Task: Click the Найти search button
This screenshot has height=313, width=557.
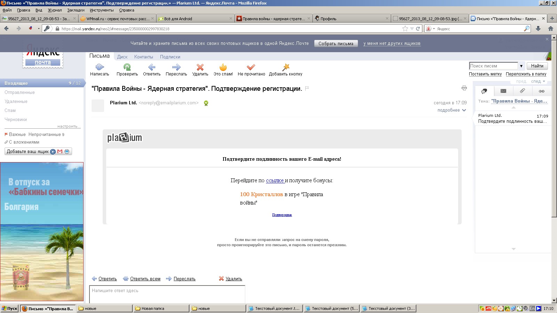Action: coord(537,66)
